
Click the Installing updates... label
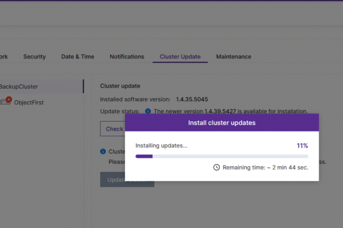pyautogui.click(x=161, y=146)
